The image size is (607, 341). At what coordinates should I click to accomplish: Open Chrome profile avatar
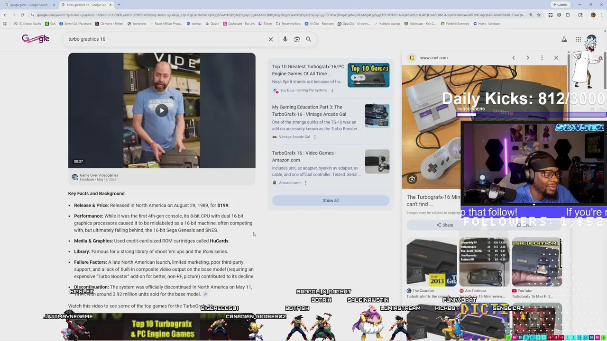pyautogui.click(x=593, y=15)
